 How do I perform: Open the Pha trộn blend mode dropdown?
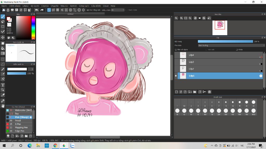click(231, 46)
